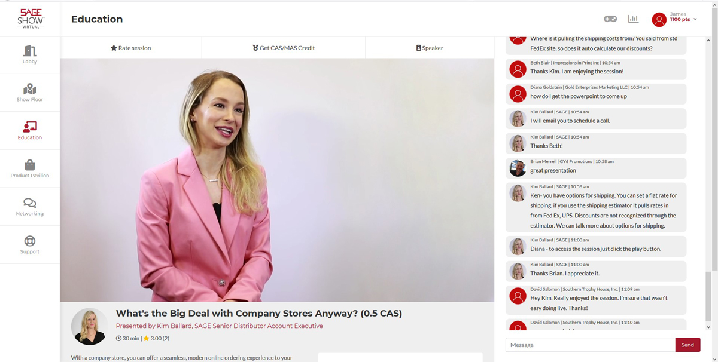Go to the Show Floor section
This screenshot has height=362, width=718.
(30, 93)
